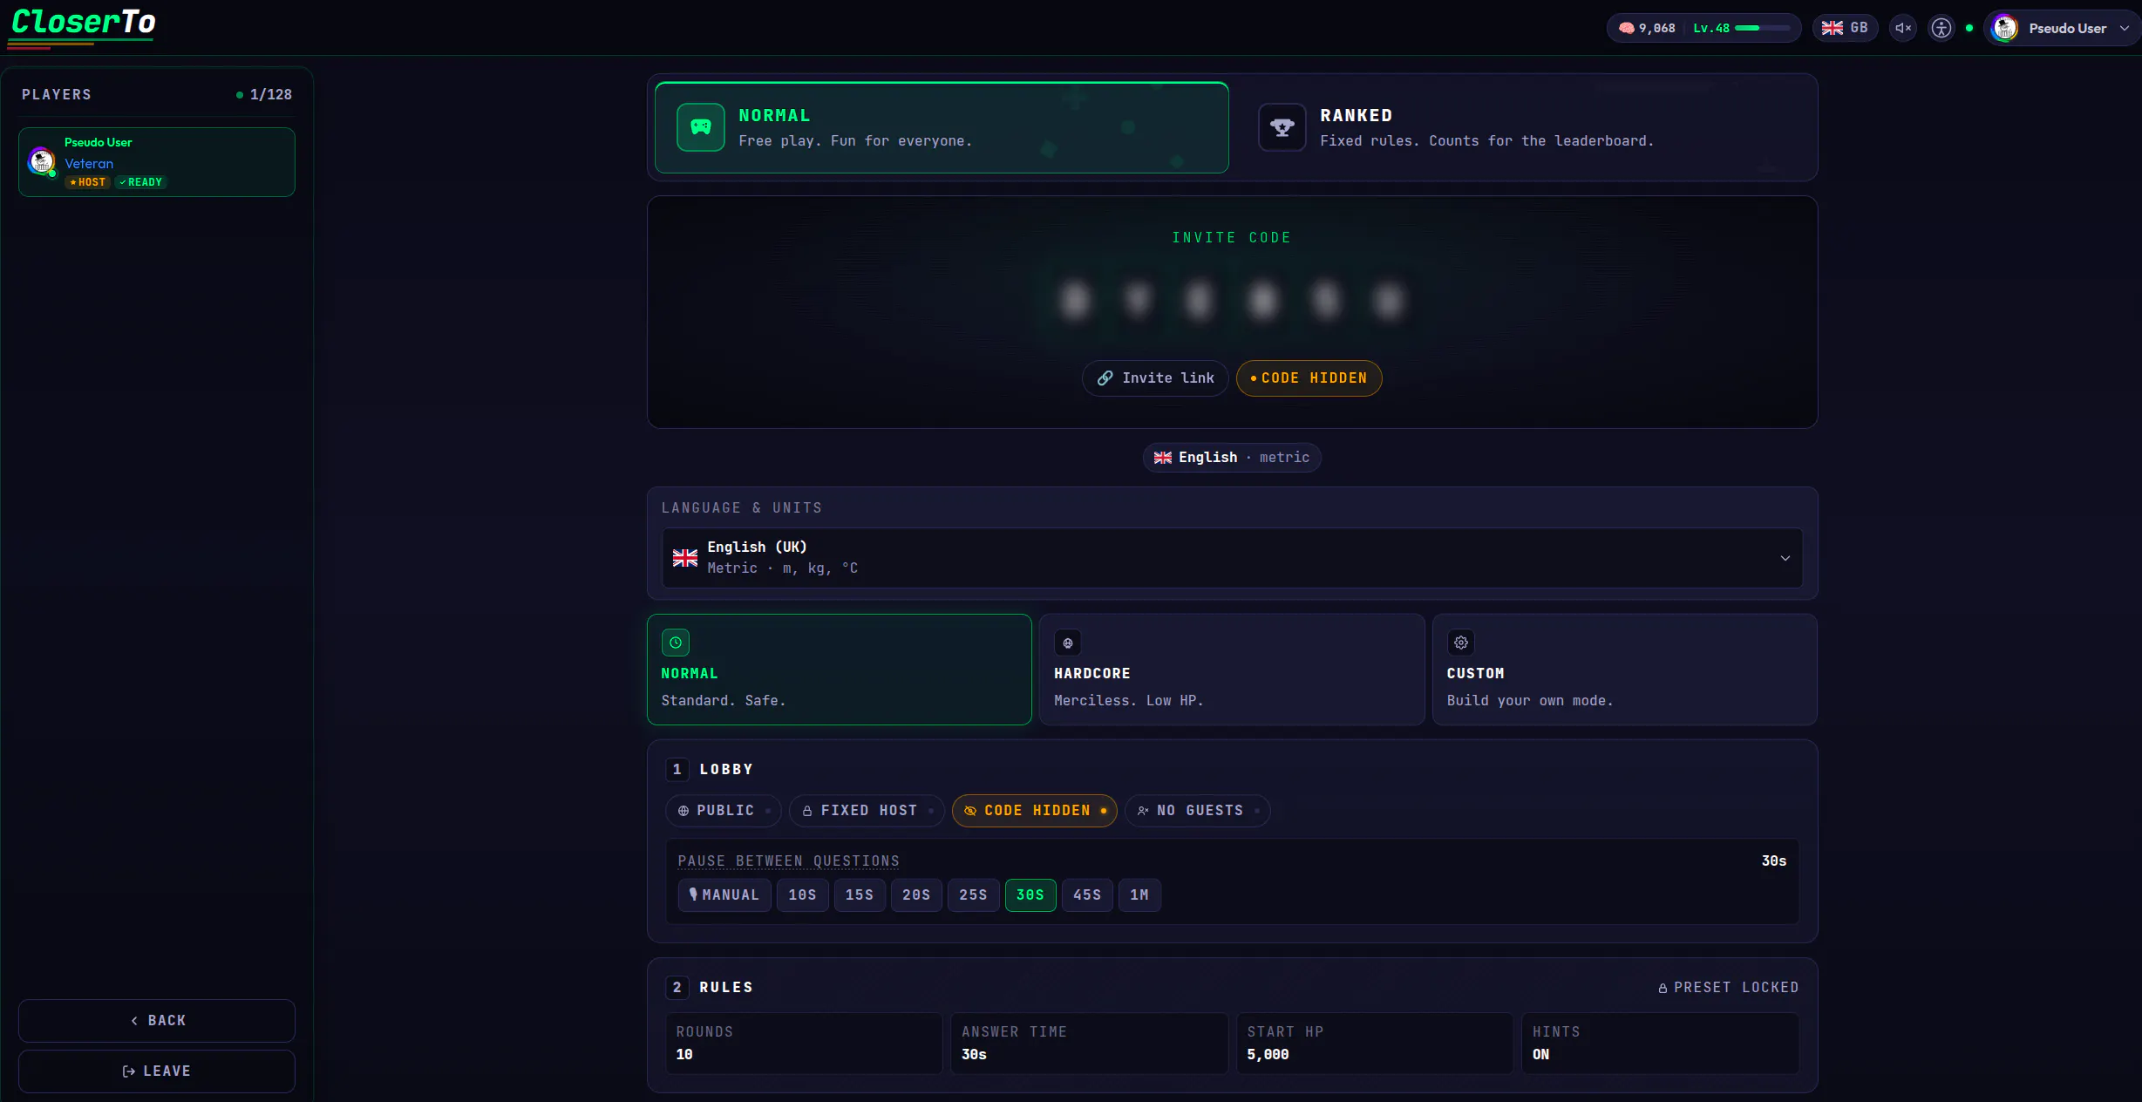2142x1102 pixels.
Task: Click the green connection status dot
Action: (x=1969, y=28)
